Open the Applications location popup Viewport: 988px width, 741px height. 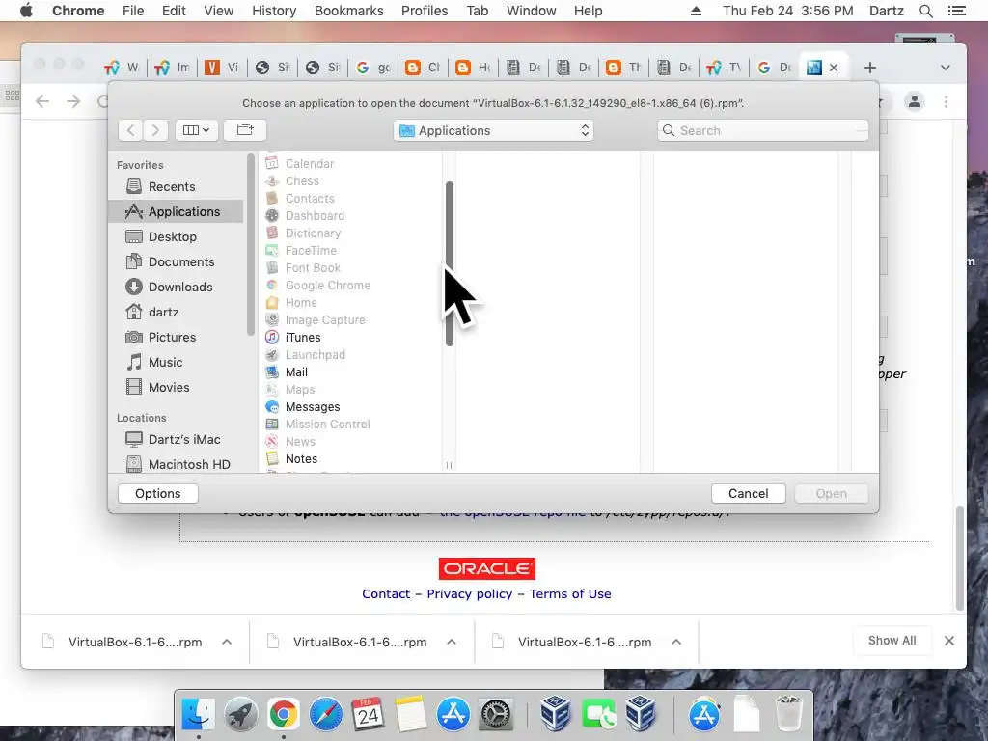click(493, 130)
